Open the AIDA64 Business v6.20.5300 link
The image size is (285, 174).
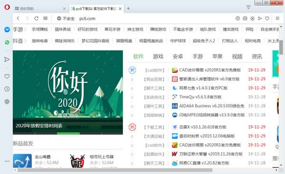pos(211,106)
